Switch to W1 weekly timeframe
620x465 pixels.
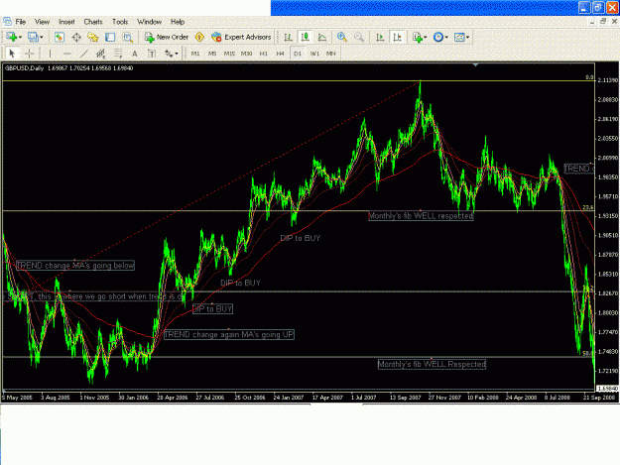tap(314, 54)
